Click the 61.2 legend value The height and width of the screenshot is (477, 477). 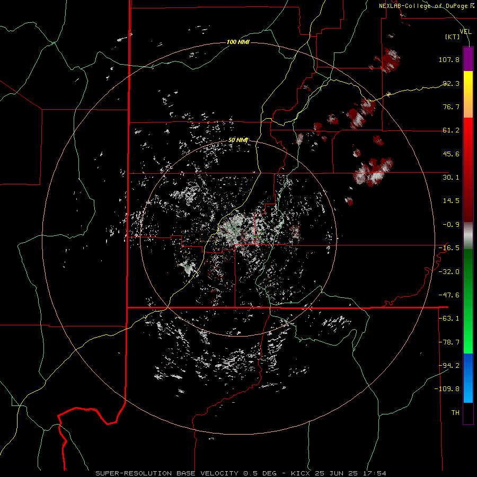tap(451, 130)
